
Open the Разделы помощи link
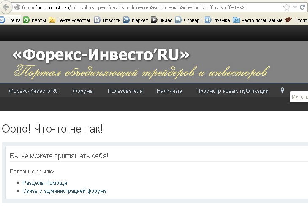coord(45,183)
